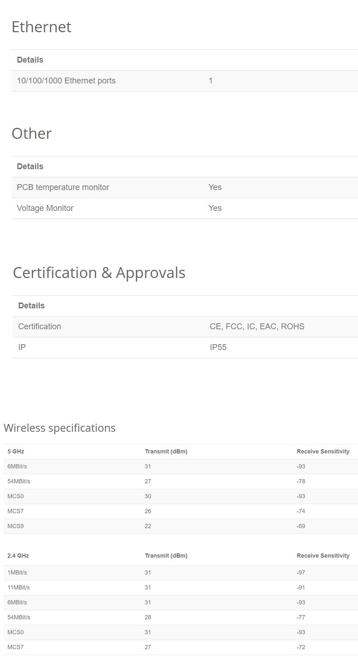The width and height of the screenshot is (358, 668).
Task: Click "MCS0" label in 2.4 GHz table
Action: tap(15, 633)
